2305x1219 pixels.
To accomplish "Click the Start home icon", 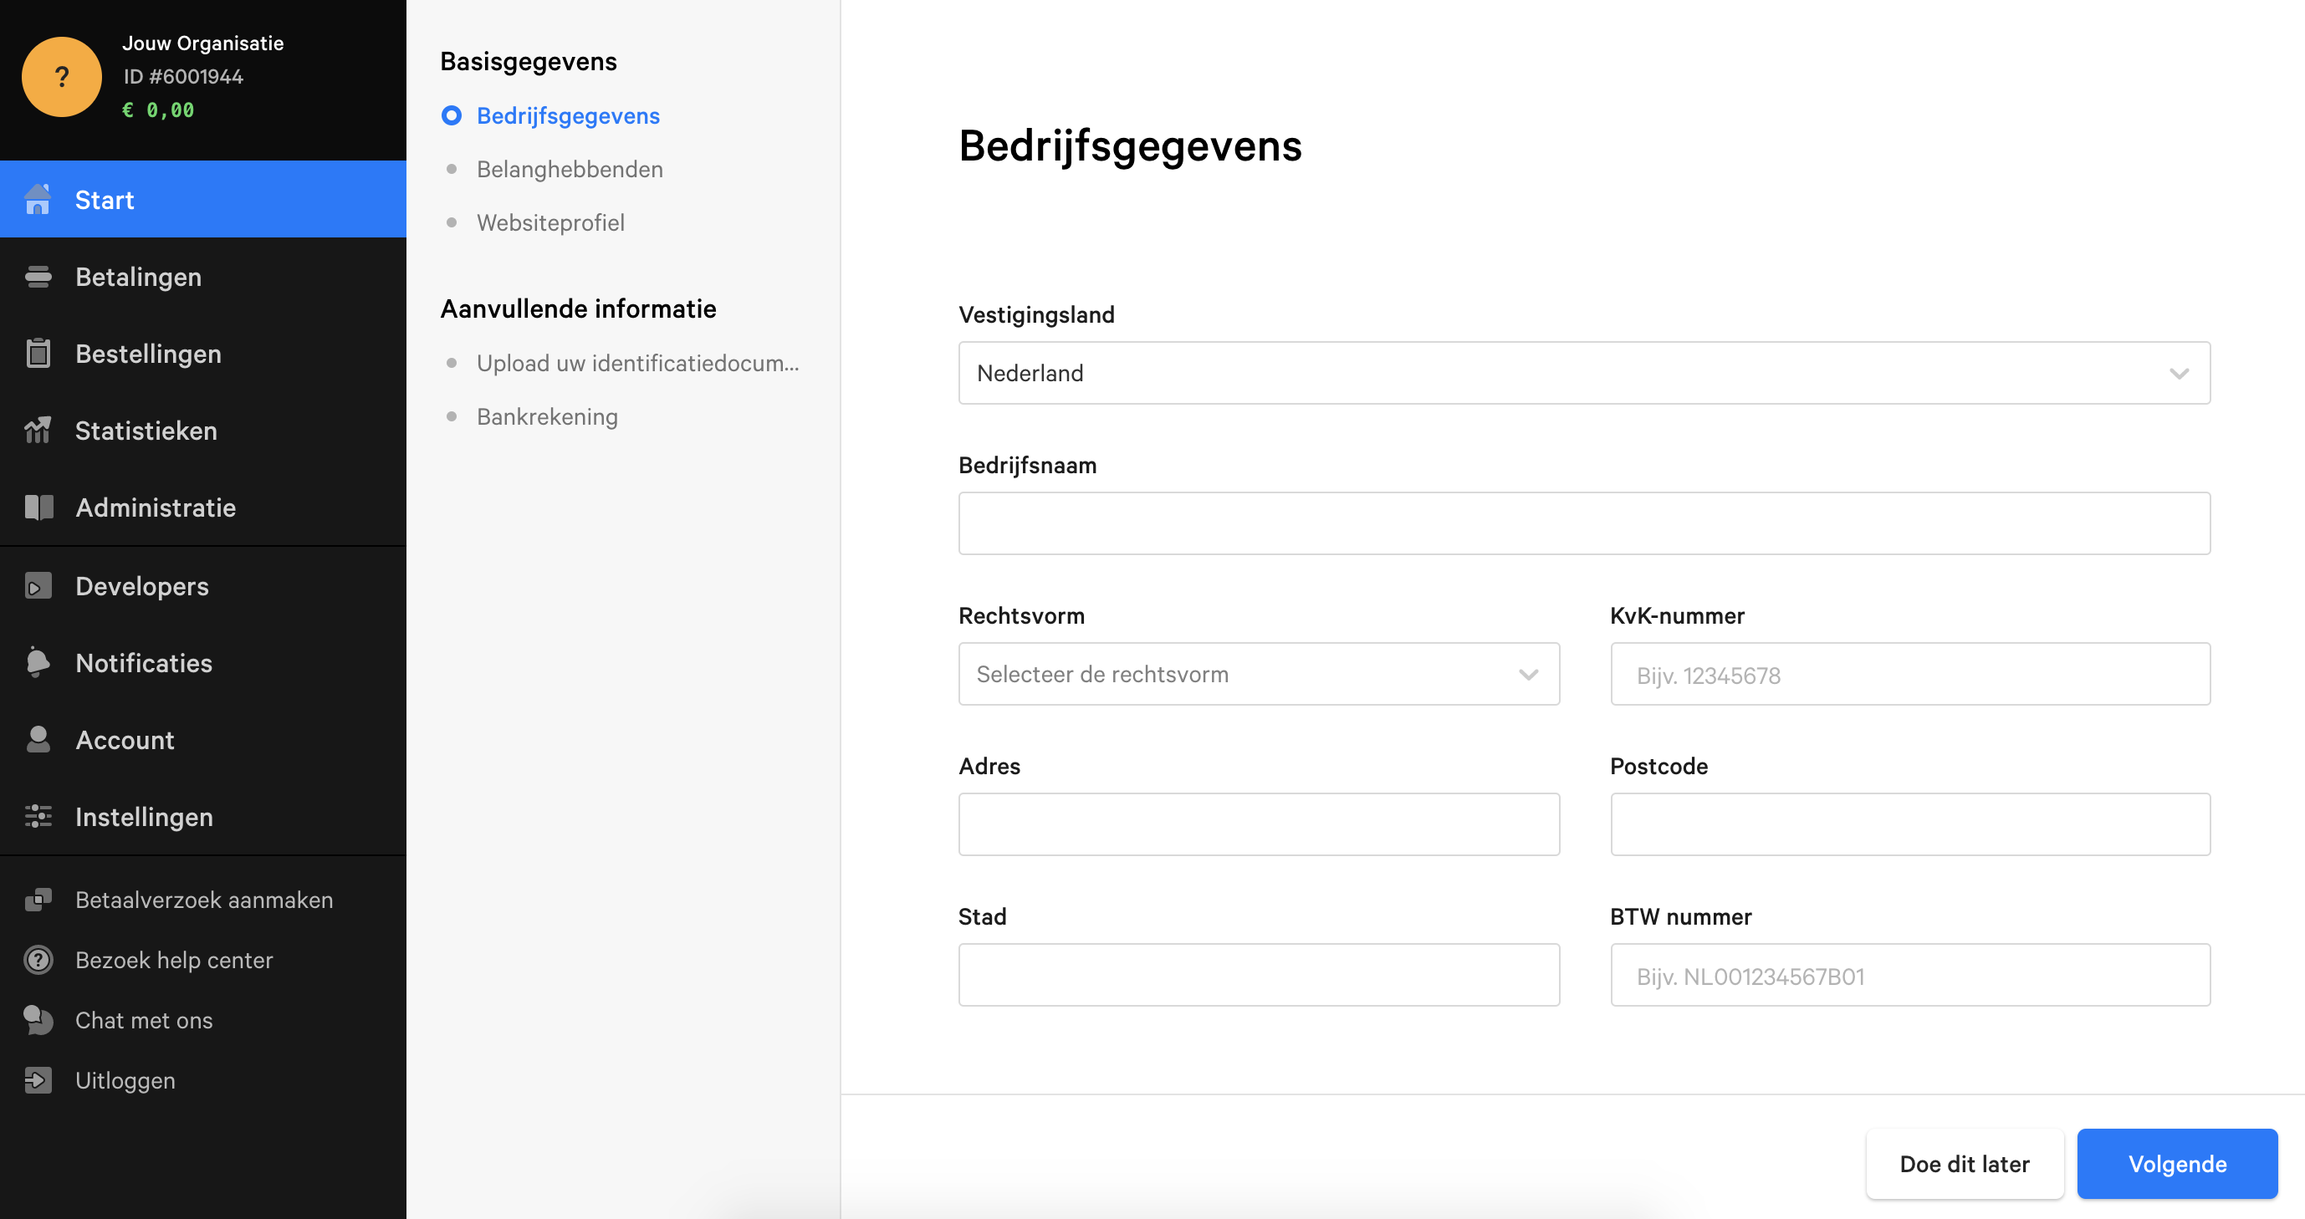I will click(38, 200).
